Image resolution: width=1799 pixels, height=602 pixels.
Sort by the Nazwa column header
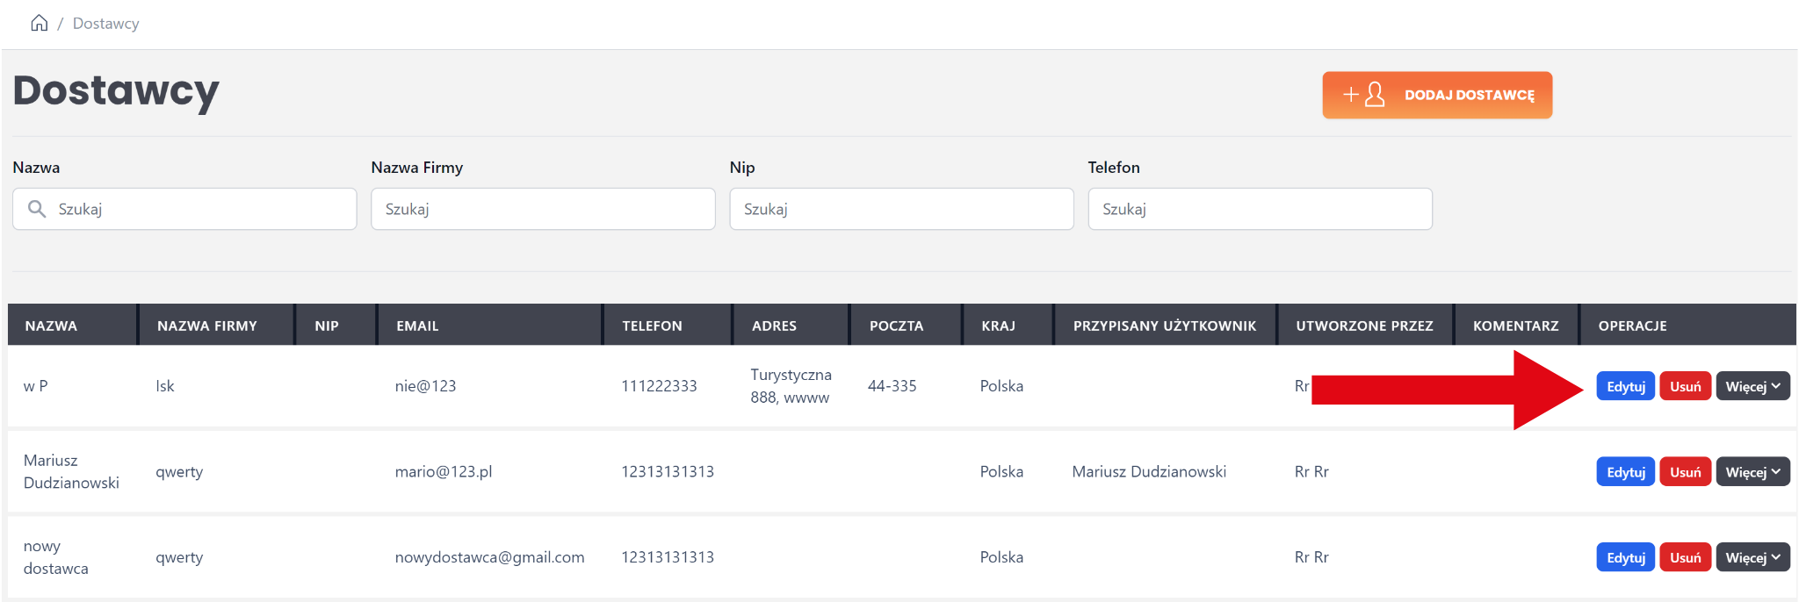(x=51, y=326)
